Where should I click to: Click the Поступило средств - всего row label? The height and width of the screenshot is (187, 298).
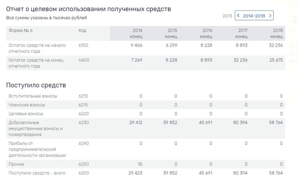pyautogui.click(x=37, y=173)
